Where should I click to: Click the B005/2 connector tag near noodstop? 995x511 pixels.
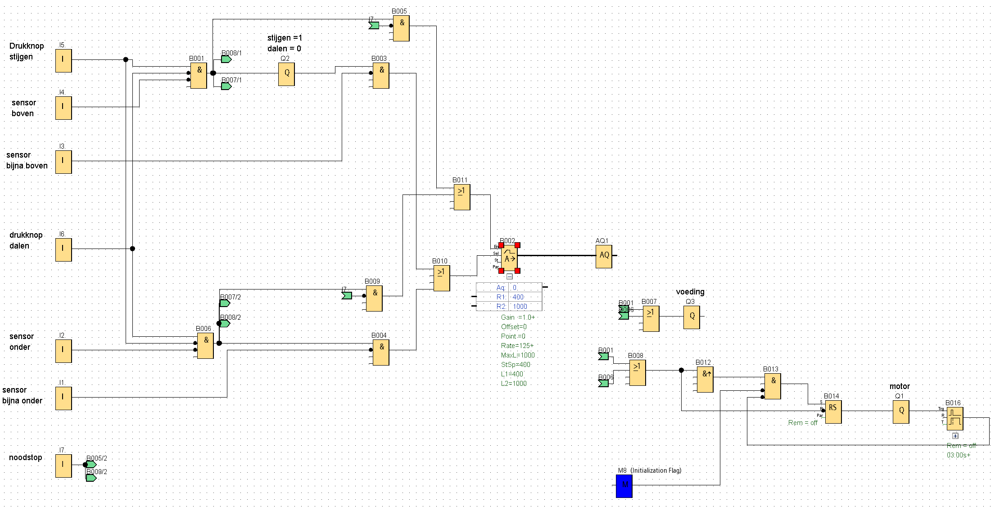pyautogui.click(x=91, y=465)
